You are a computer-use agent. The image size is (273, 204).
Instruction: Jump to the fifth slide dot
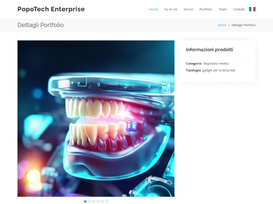tap(102, 201)
